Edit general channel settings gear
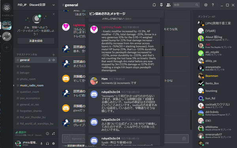The image size is (237, 148). (x=54, y=60)
